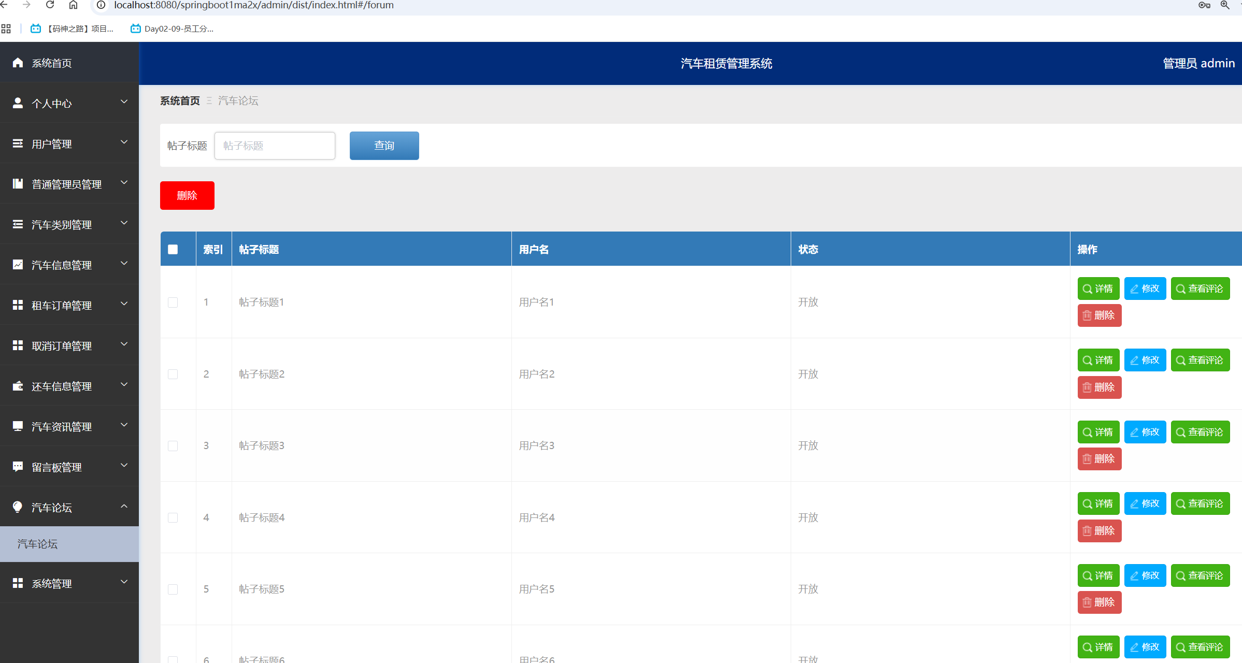
Task: Click the lightbulb icon for 汽车论坛
Action: 18,507
